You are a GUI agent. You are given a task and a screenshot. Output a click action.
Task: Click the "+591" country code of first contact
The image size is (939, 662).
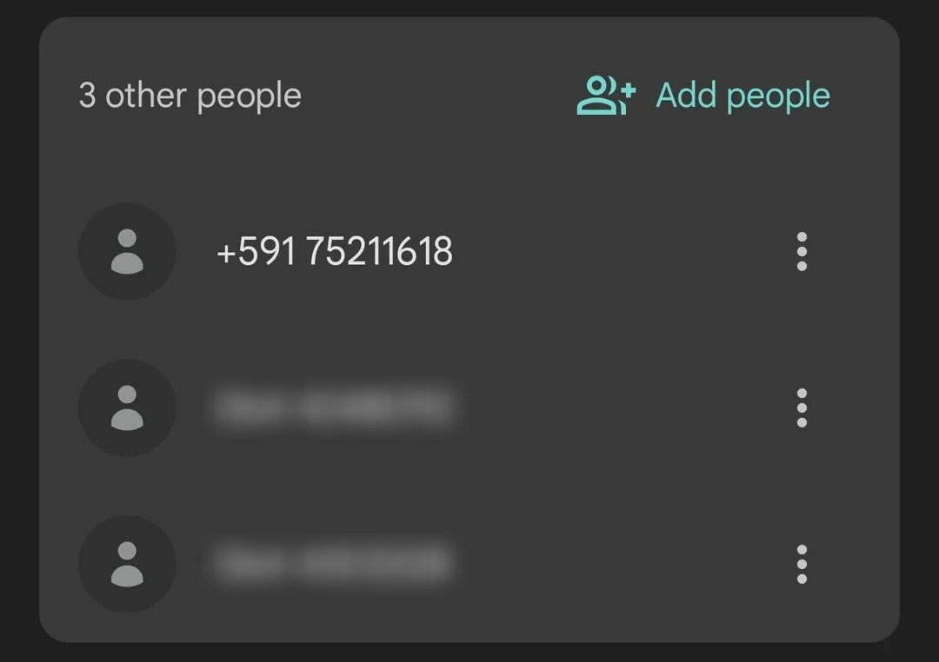[x=256, y=251]
